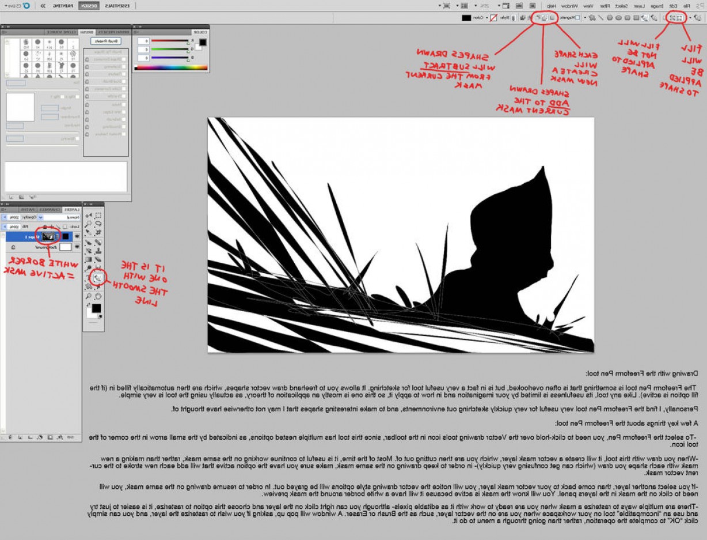Select the Clone Stamp tool

pos(98,251)
